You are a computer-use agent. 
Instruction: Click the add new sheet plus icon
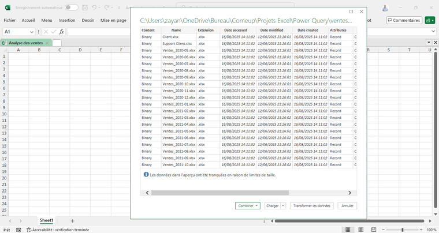click(x=72, y=221)
